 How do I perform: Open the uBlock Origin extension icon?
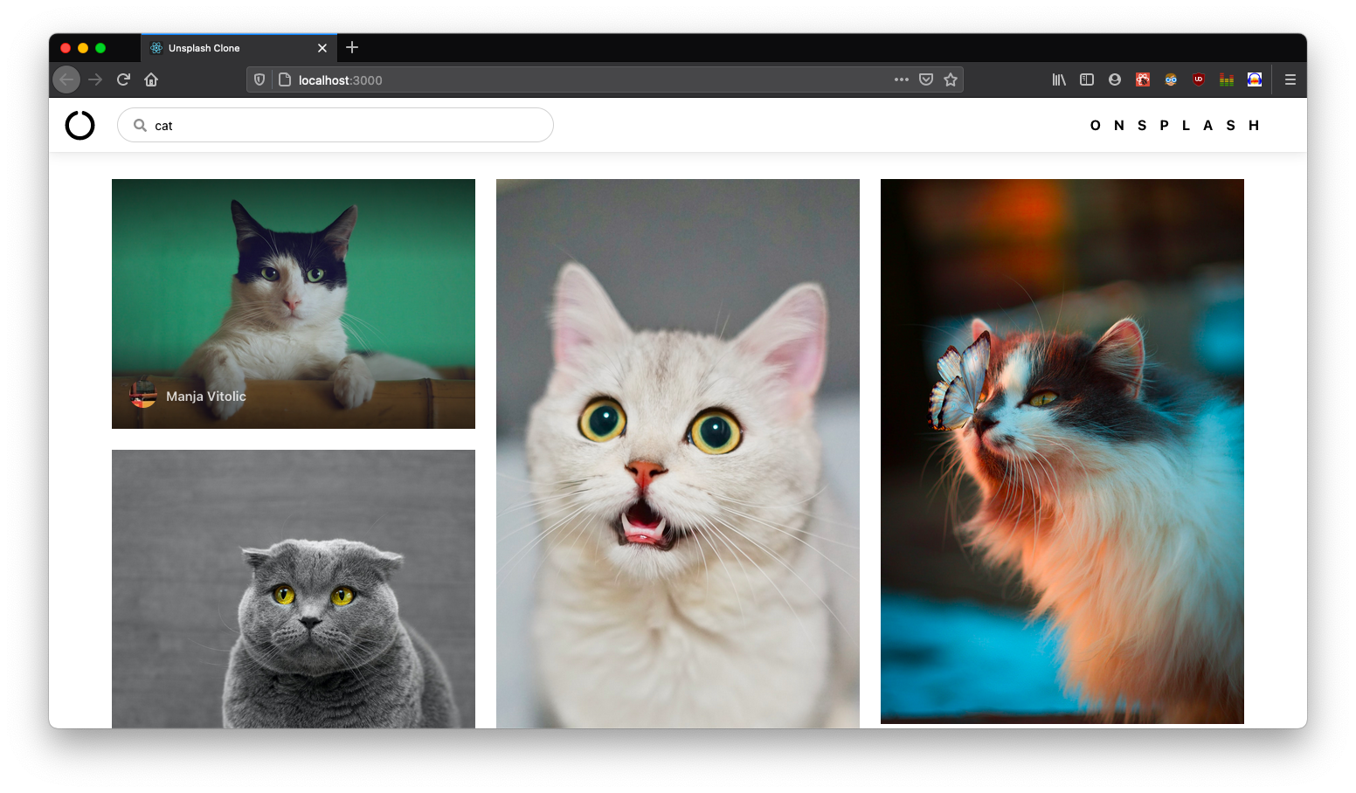click(x=1199, y=79)
